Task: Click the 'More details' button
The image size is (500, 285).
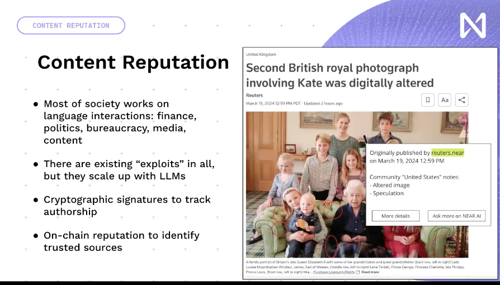Action: [x=395, y=216]
